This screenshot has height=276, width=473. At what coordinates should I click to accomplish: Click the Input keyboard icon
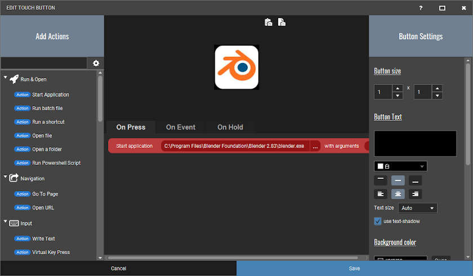[x=14, y=223]
